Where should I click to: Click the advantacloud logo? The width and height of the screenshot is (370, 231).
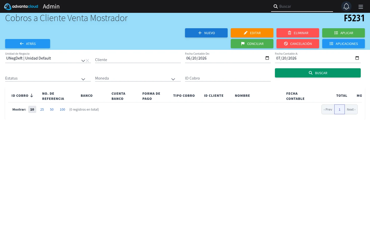pyautogui.click(x=21, y=6)
